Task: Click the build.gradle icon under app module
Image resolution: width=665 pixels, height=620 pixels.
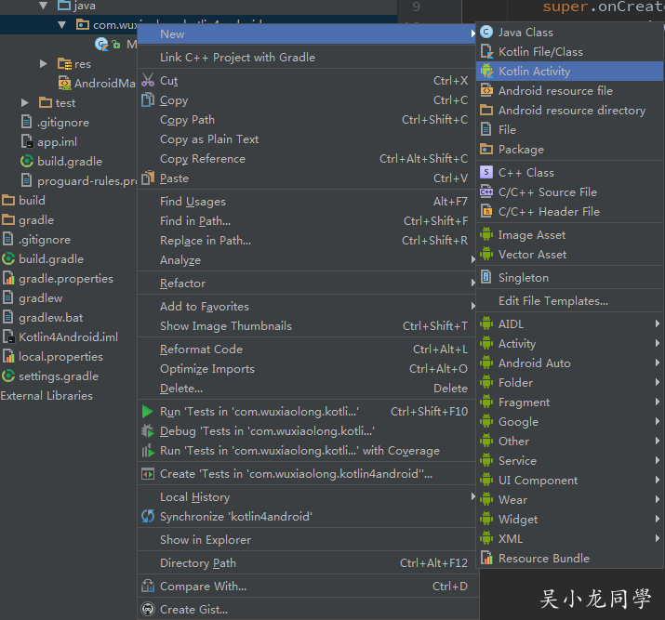Action: coord(27,161)
